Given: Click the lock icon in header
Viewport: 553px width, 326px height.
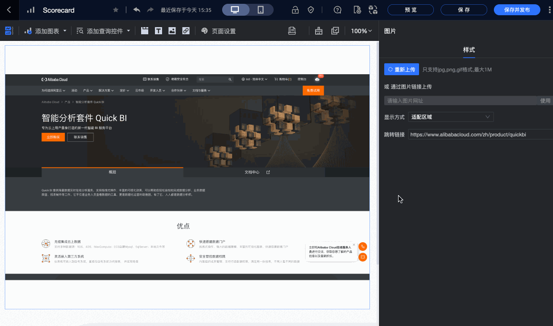Looking at the screenshot, I should click(x=295, y=10).
